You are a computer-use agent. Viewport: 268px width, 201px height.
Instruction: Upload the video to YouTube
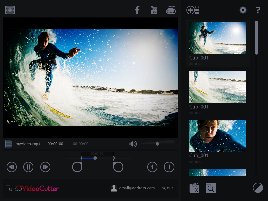154,10
